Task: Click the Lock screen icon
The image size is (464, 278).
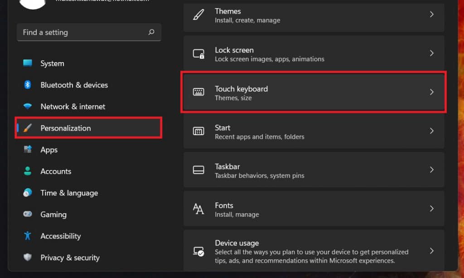Action: (198, 54)
